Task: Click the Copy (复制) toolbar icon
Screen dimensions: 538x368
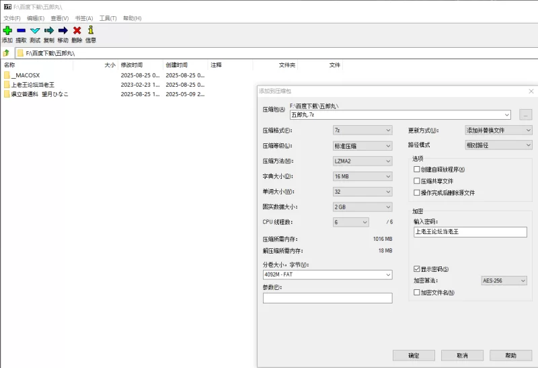Action: tap(49, 30)
